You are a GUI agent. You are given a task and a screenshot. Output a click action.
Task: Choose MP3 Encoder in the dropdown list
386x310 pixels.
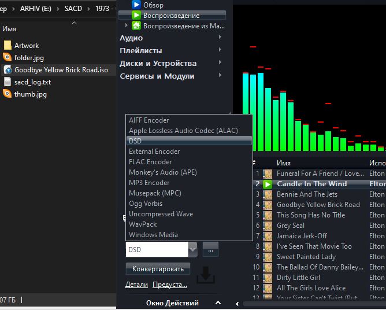pyautogui.click(x=149, y=183)
